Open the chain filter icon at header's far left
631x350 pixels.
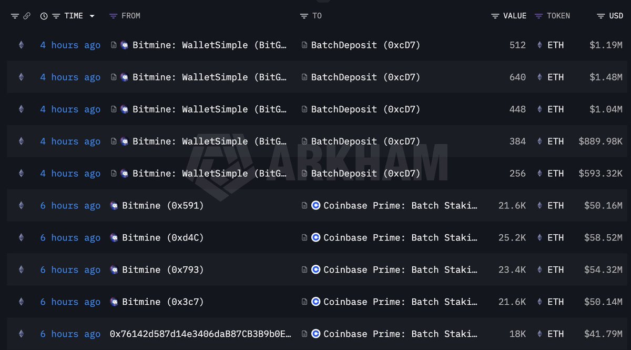tap(15, 16)
